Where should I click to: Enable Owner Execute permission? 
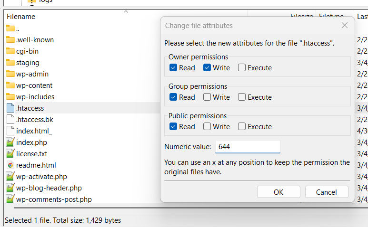point(242,67)
